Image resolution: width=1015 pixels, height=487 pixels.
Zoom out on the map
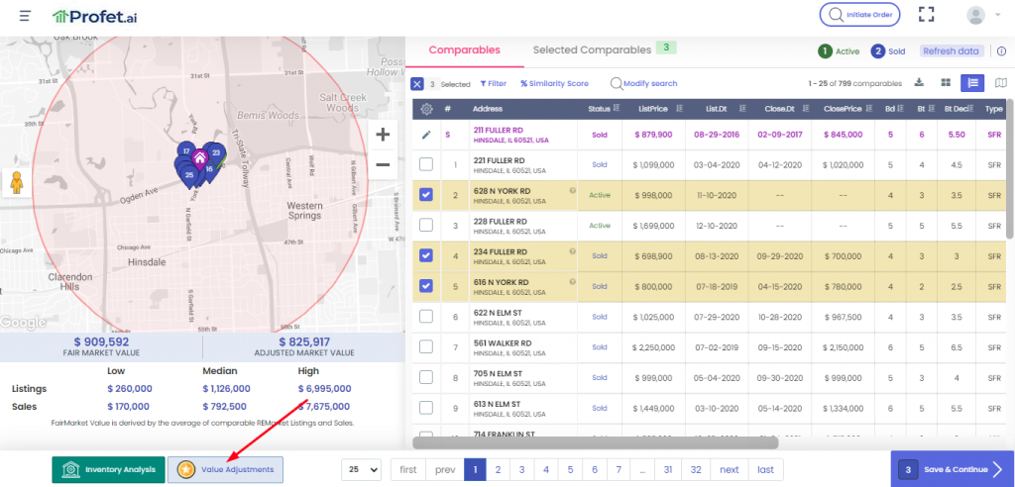(x=383, y=164)
